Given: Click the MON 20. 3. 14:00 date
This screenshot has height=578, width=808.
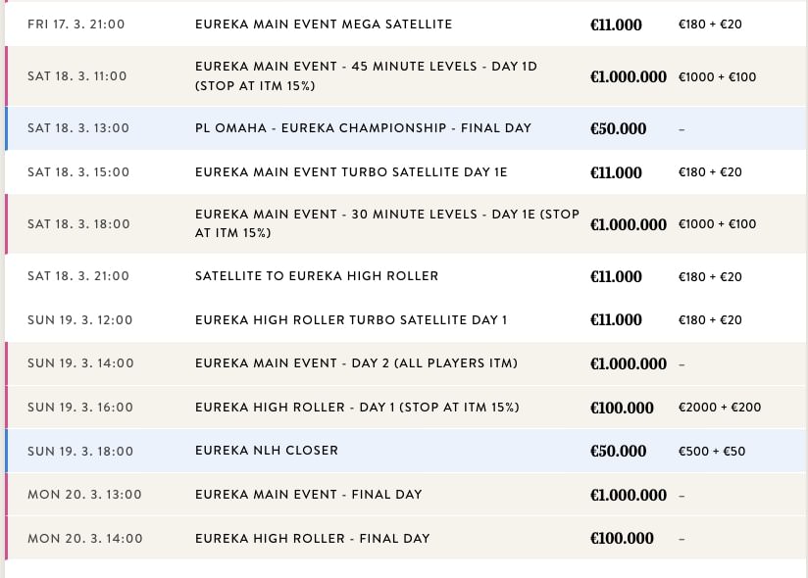Looking at the screenshot, I should 85,539.
